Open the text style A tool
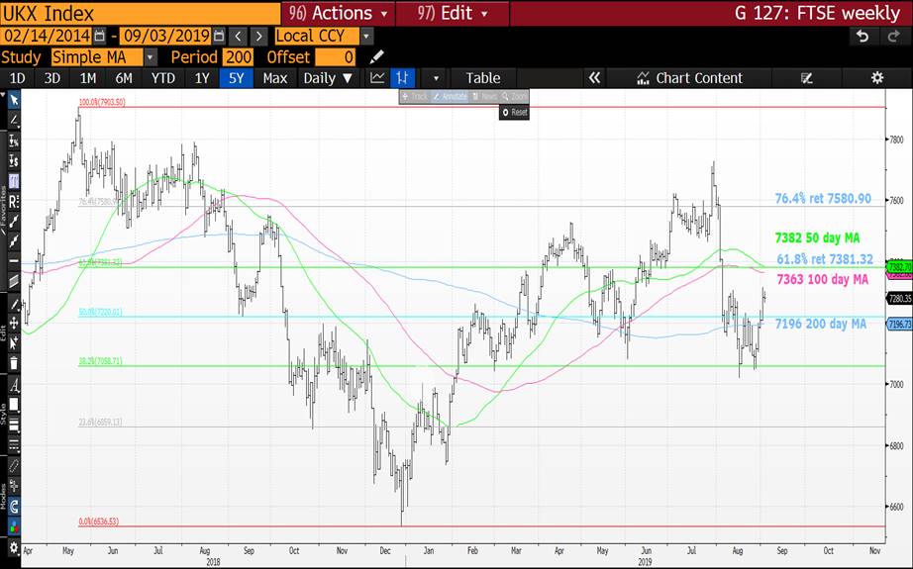This screenshot has width=913, height=569. (x=14, y=385)
